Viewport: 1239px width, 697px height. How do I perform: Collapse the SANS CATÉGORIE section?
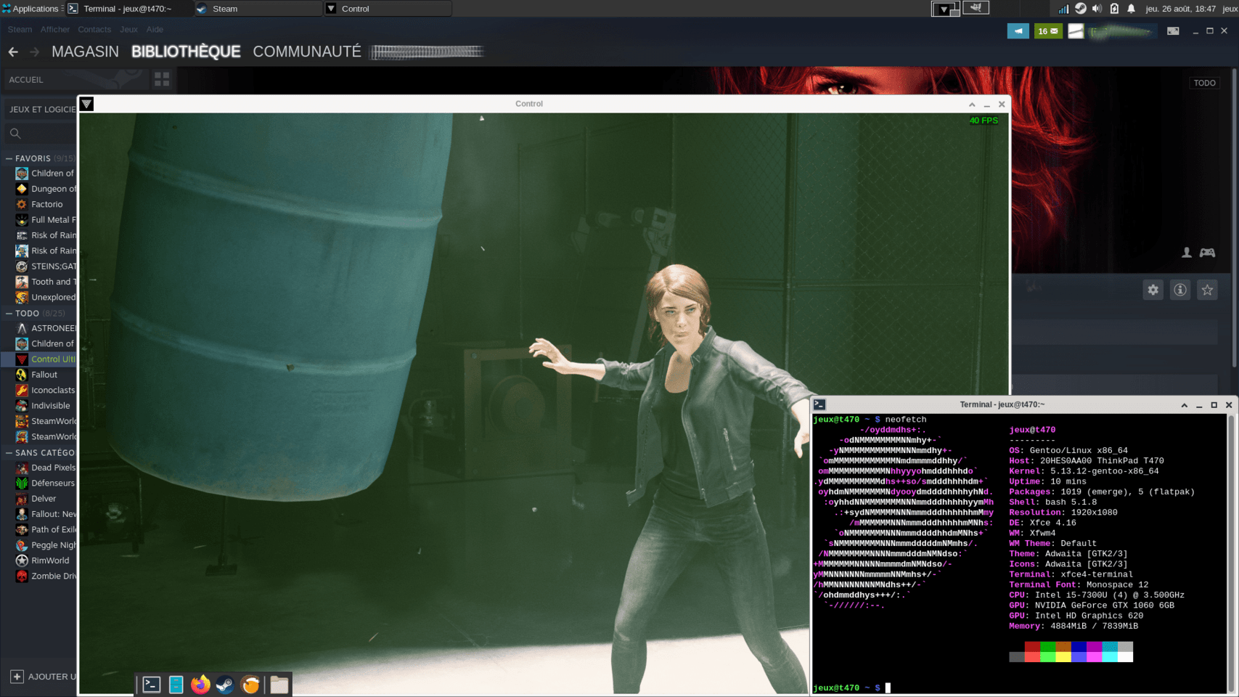(9, 453)
